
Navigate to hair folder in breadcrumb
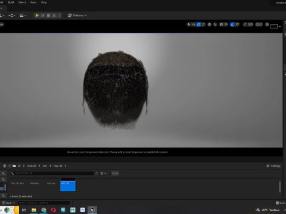coord(45,166)
